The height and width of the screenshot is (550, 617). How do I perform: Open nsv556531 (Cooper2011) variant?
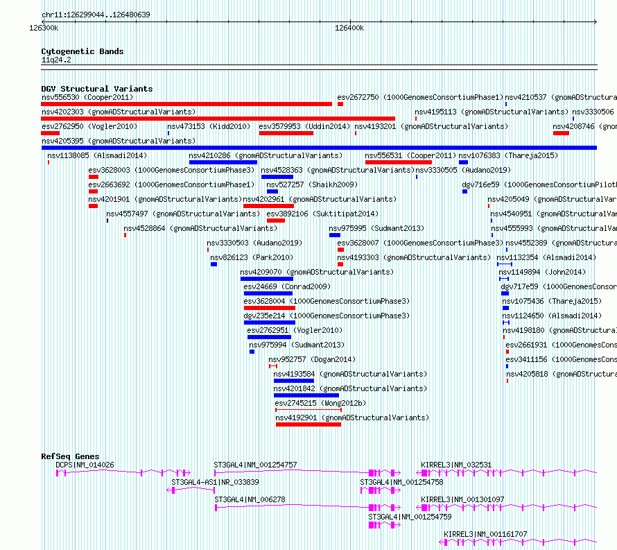coord(410,155)
